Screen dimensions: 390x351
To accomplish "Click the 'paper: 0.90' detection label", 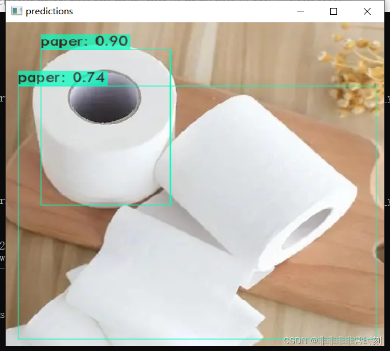I will [x=86, y=42].
